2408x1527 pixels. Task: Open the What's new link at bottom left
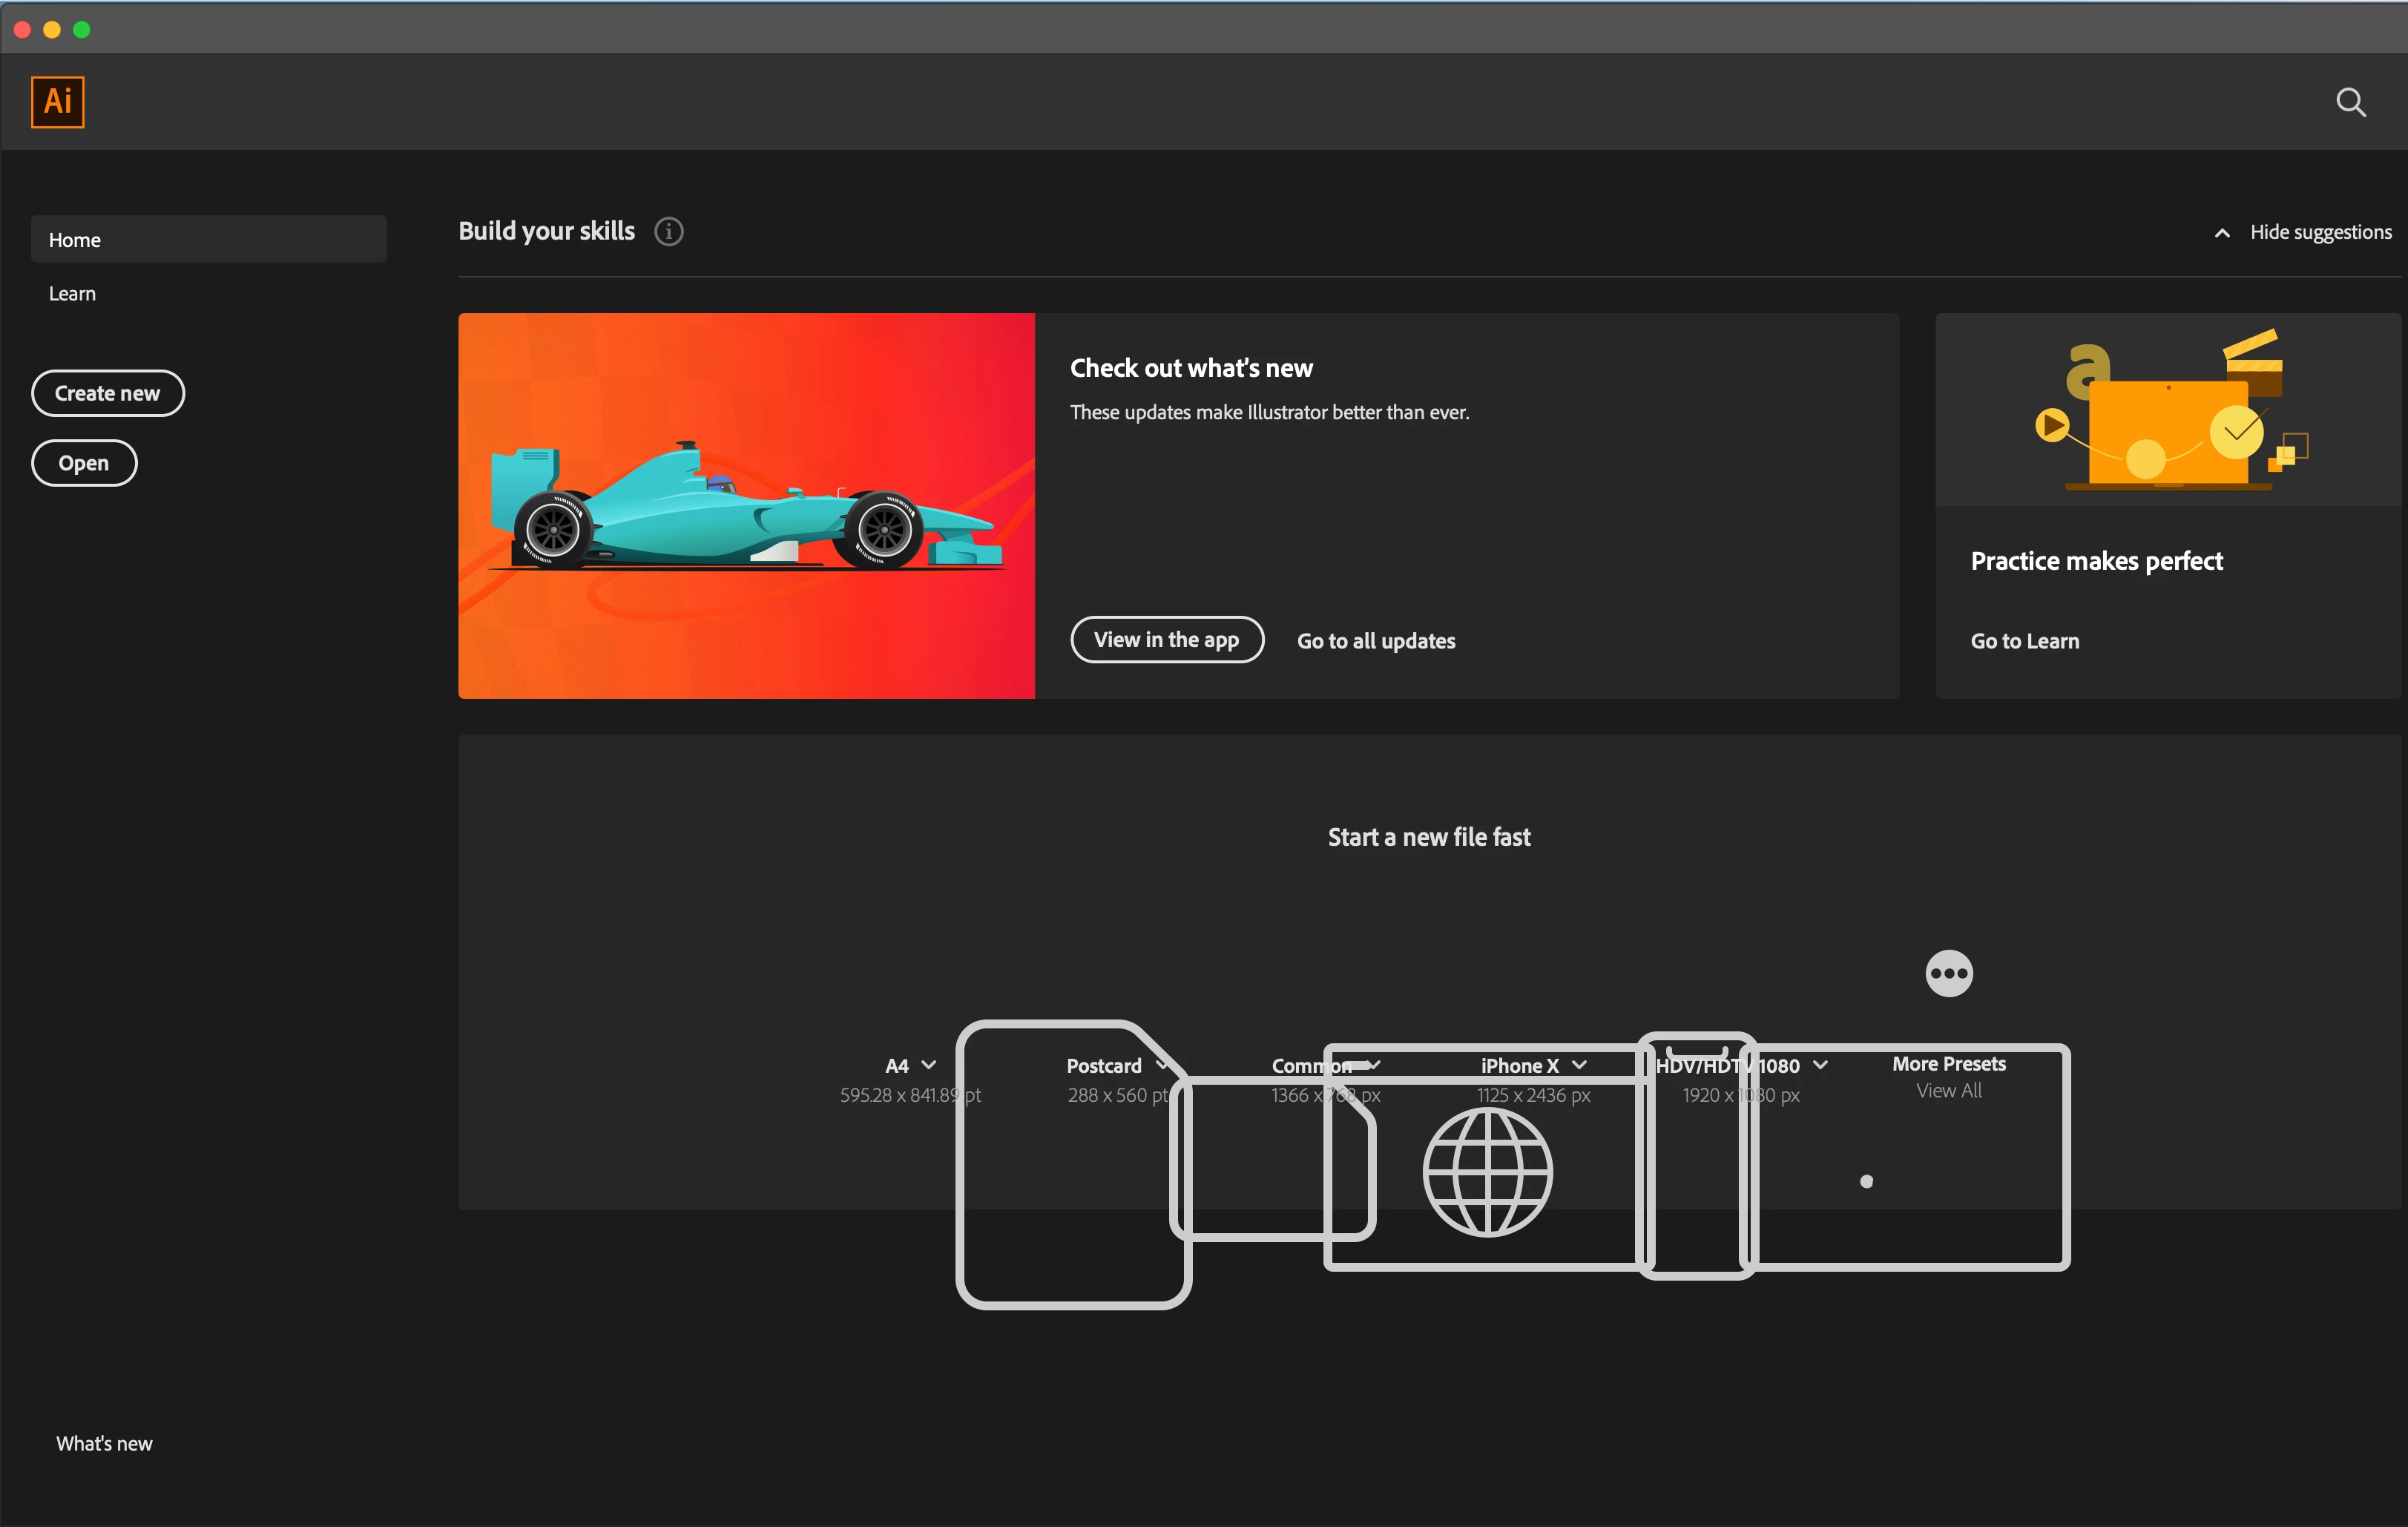(104, 1443)
